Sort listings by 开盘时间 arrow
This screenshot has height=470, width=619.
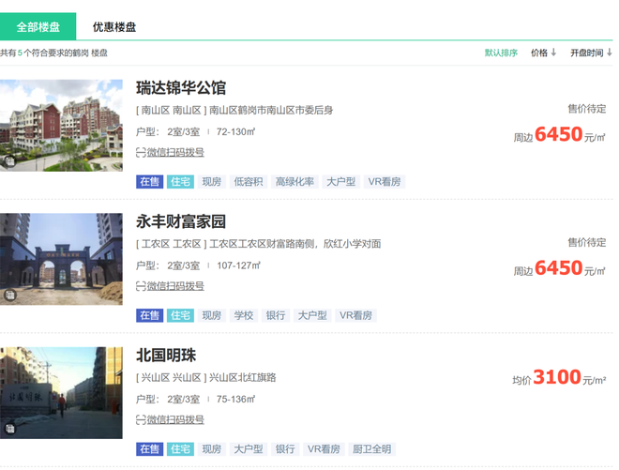[x=608, y=53]
